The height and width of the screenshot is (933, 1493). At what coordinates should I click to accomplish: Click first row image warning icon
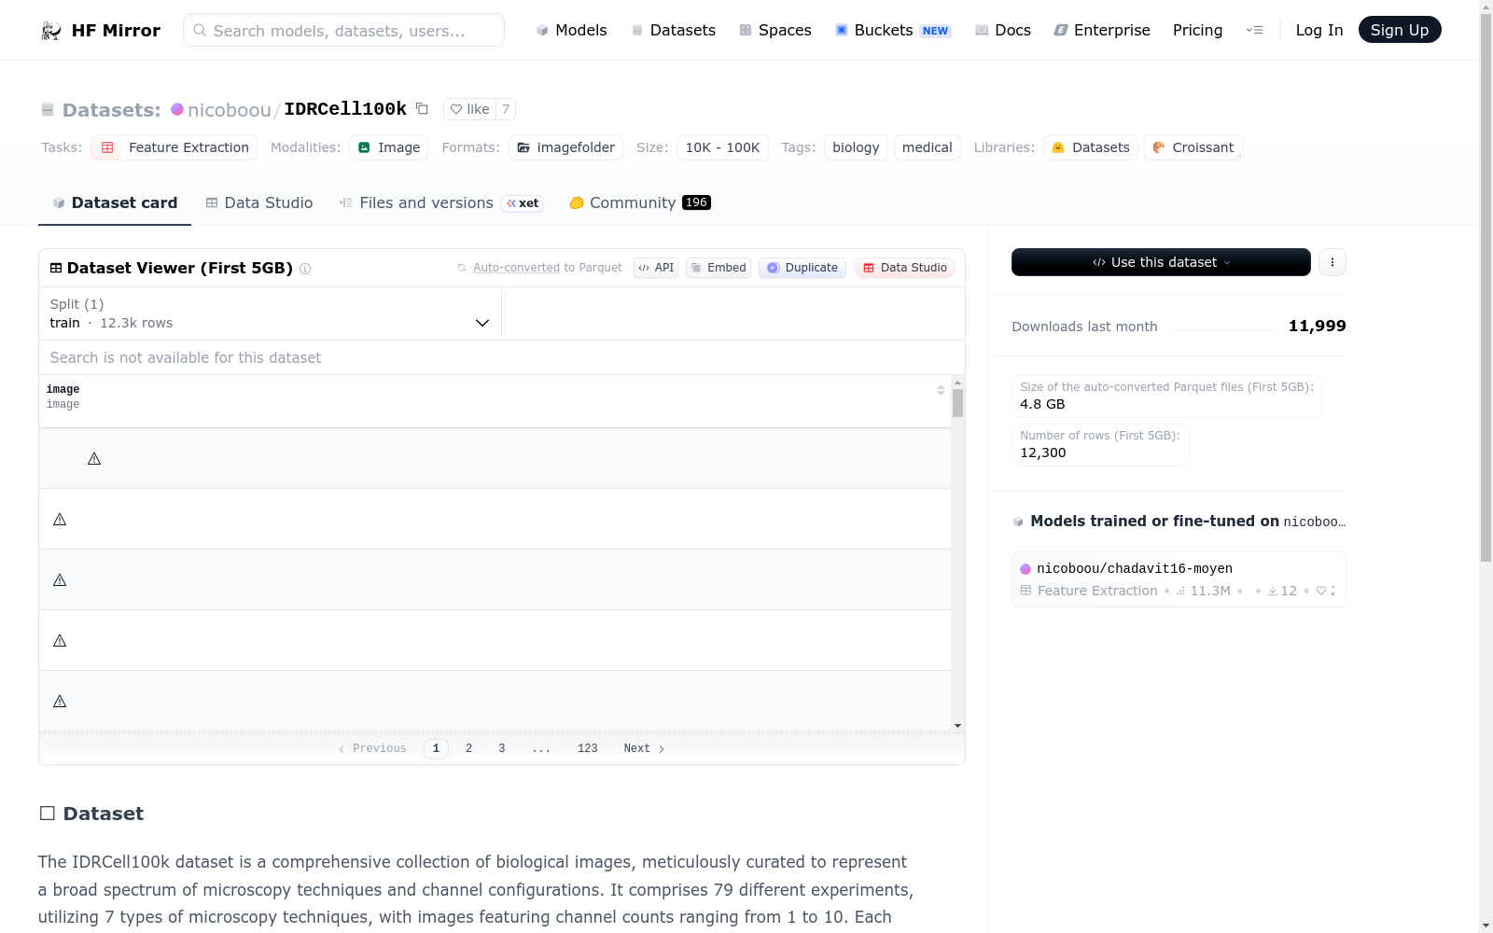click(x=94, y=458)
